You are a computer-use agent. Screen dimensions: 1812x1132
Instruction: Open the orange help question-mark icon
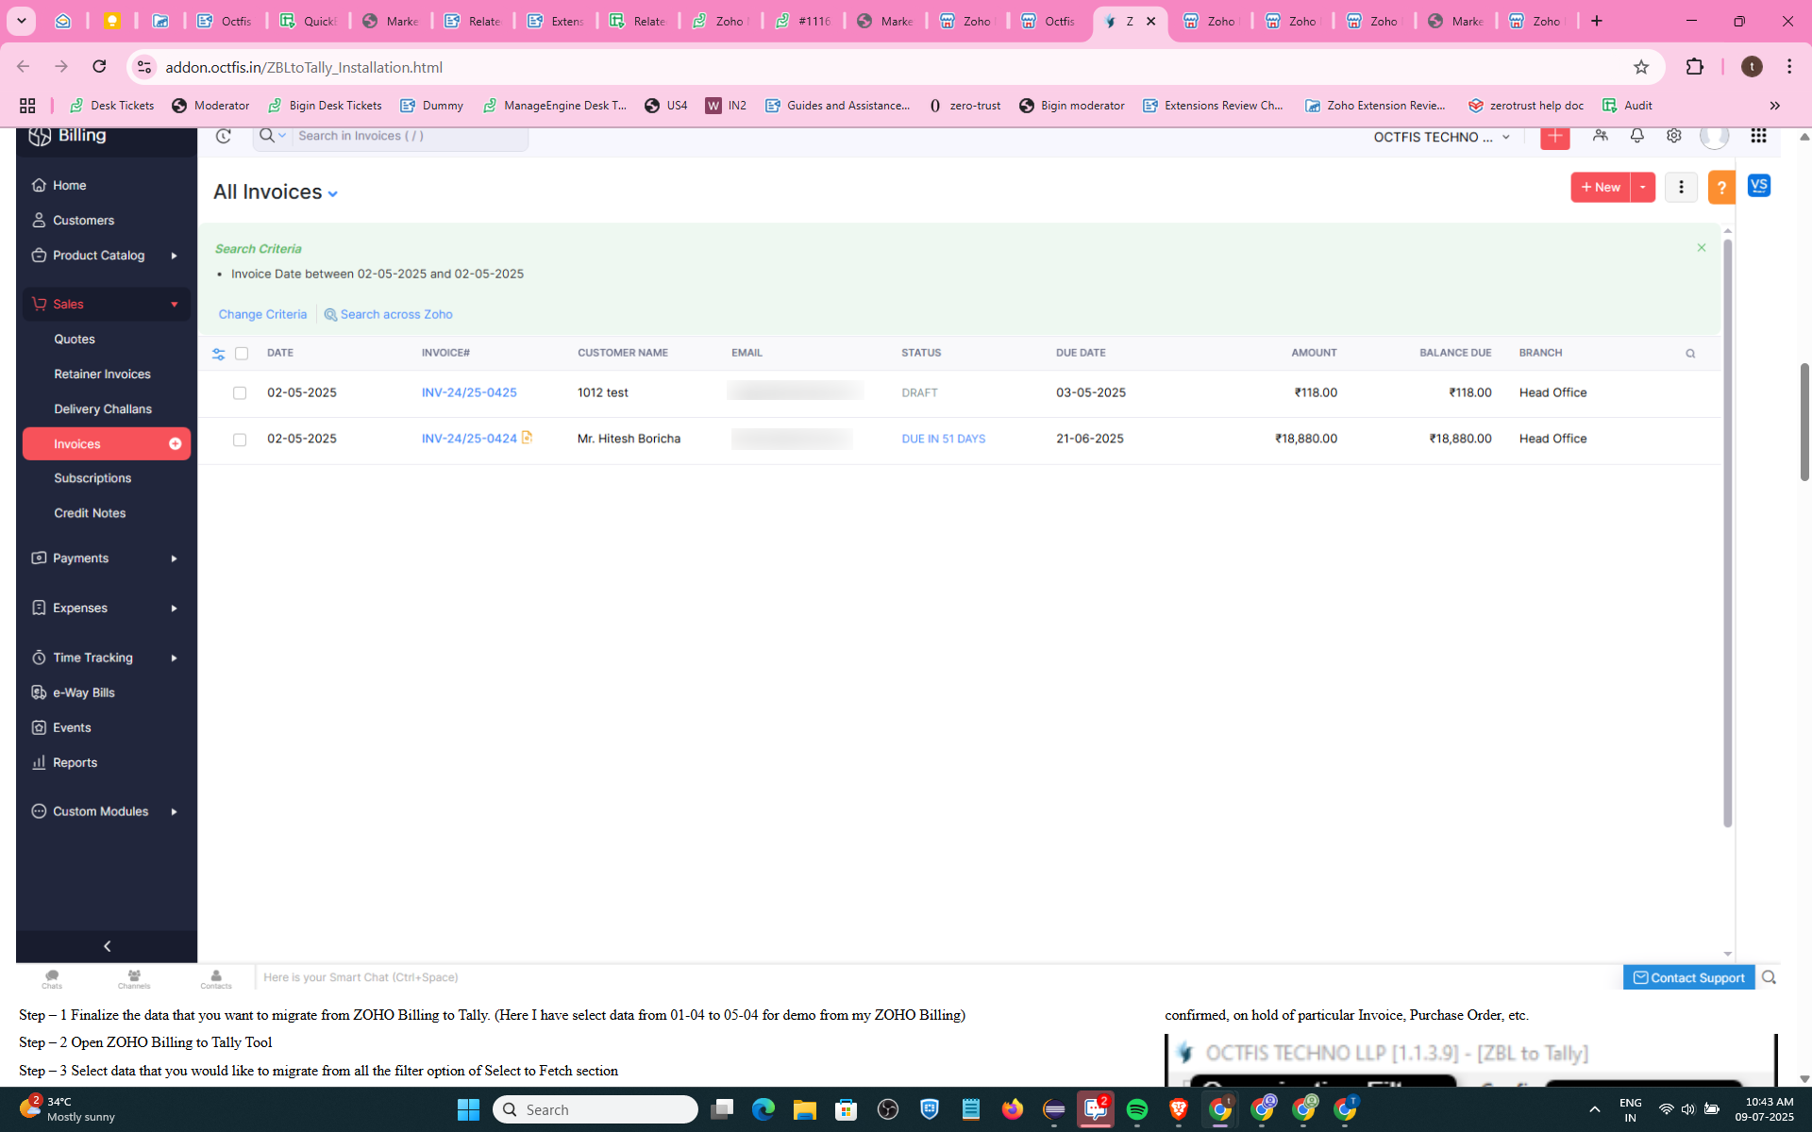click(1721, 188)
